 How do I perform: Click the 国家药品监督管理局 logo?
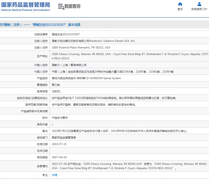point(26,6)
